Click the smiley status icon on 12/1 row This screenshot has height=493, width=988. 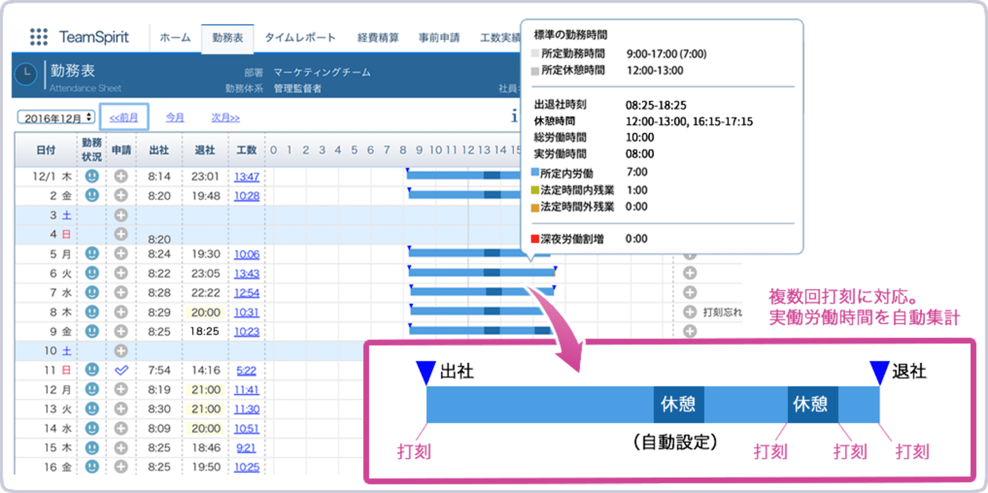(90, 177)
